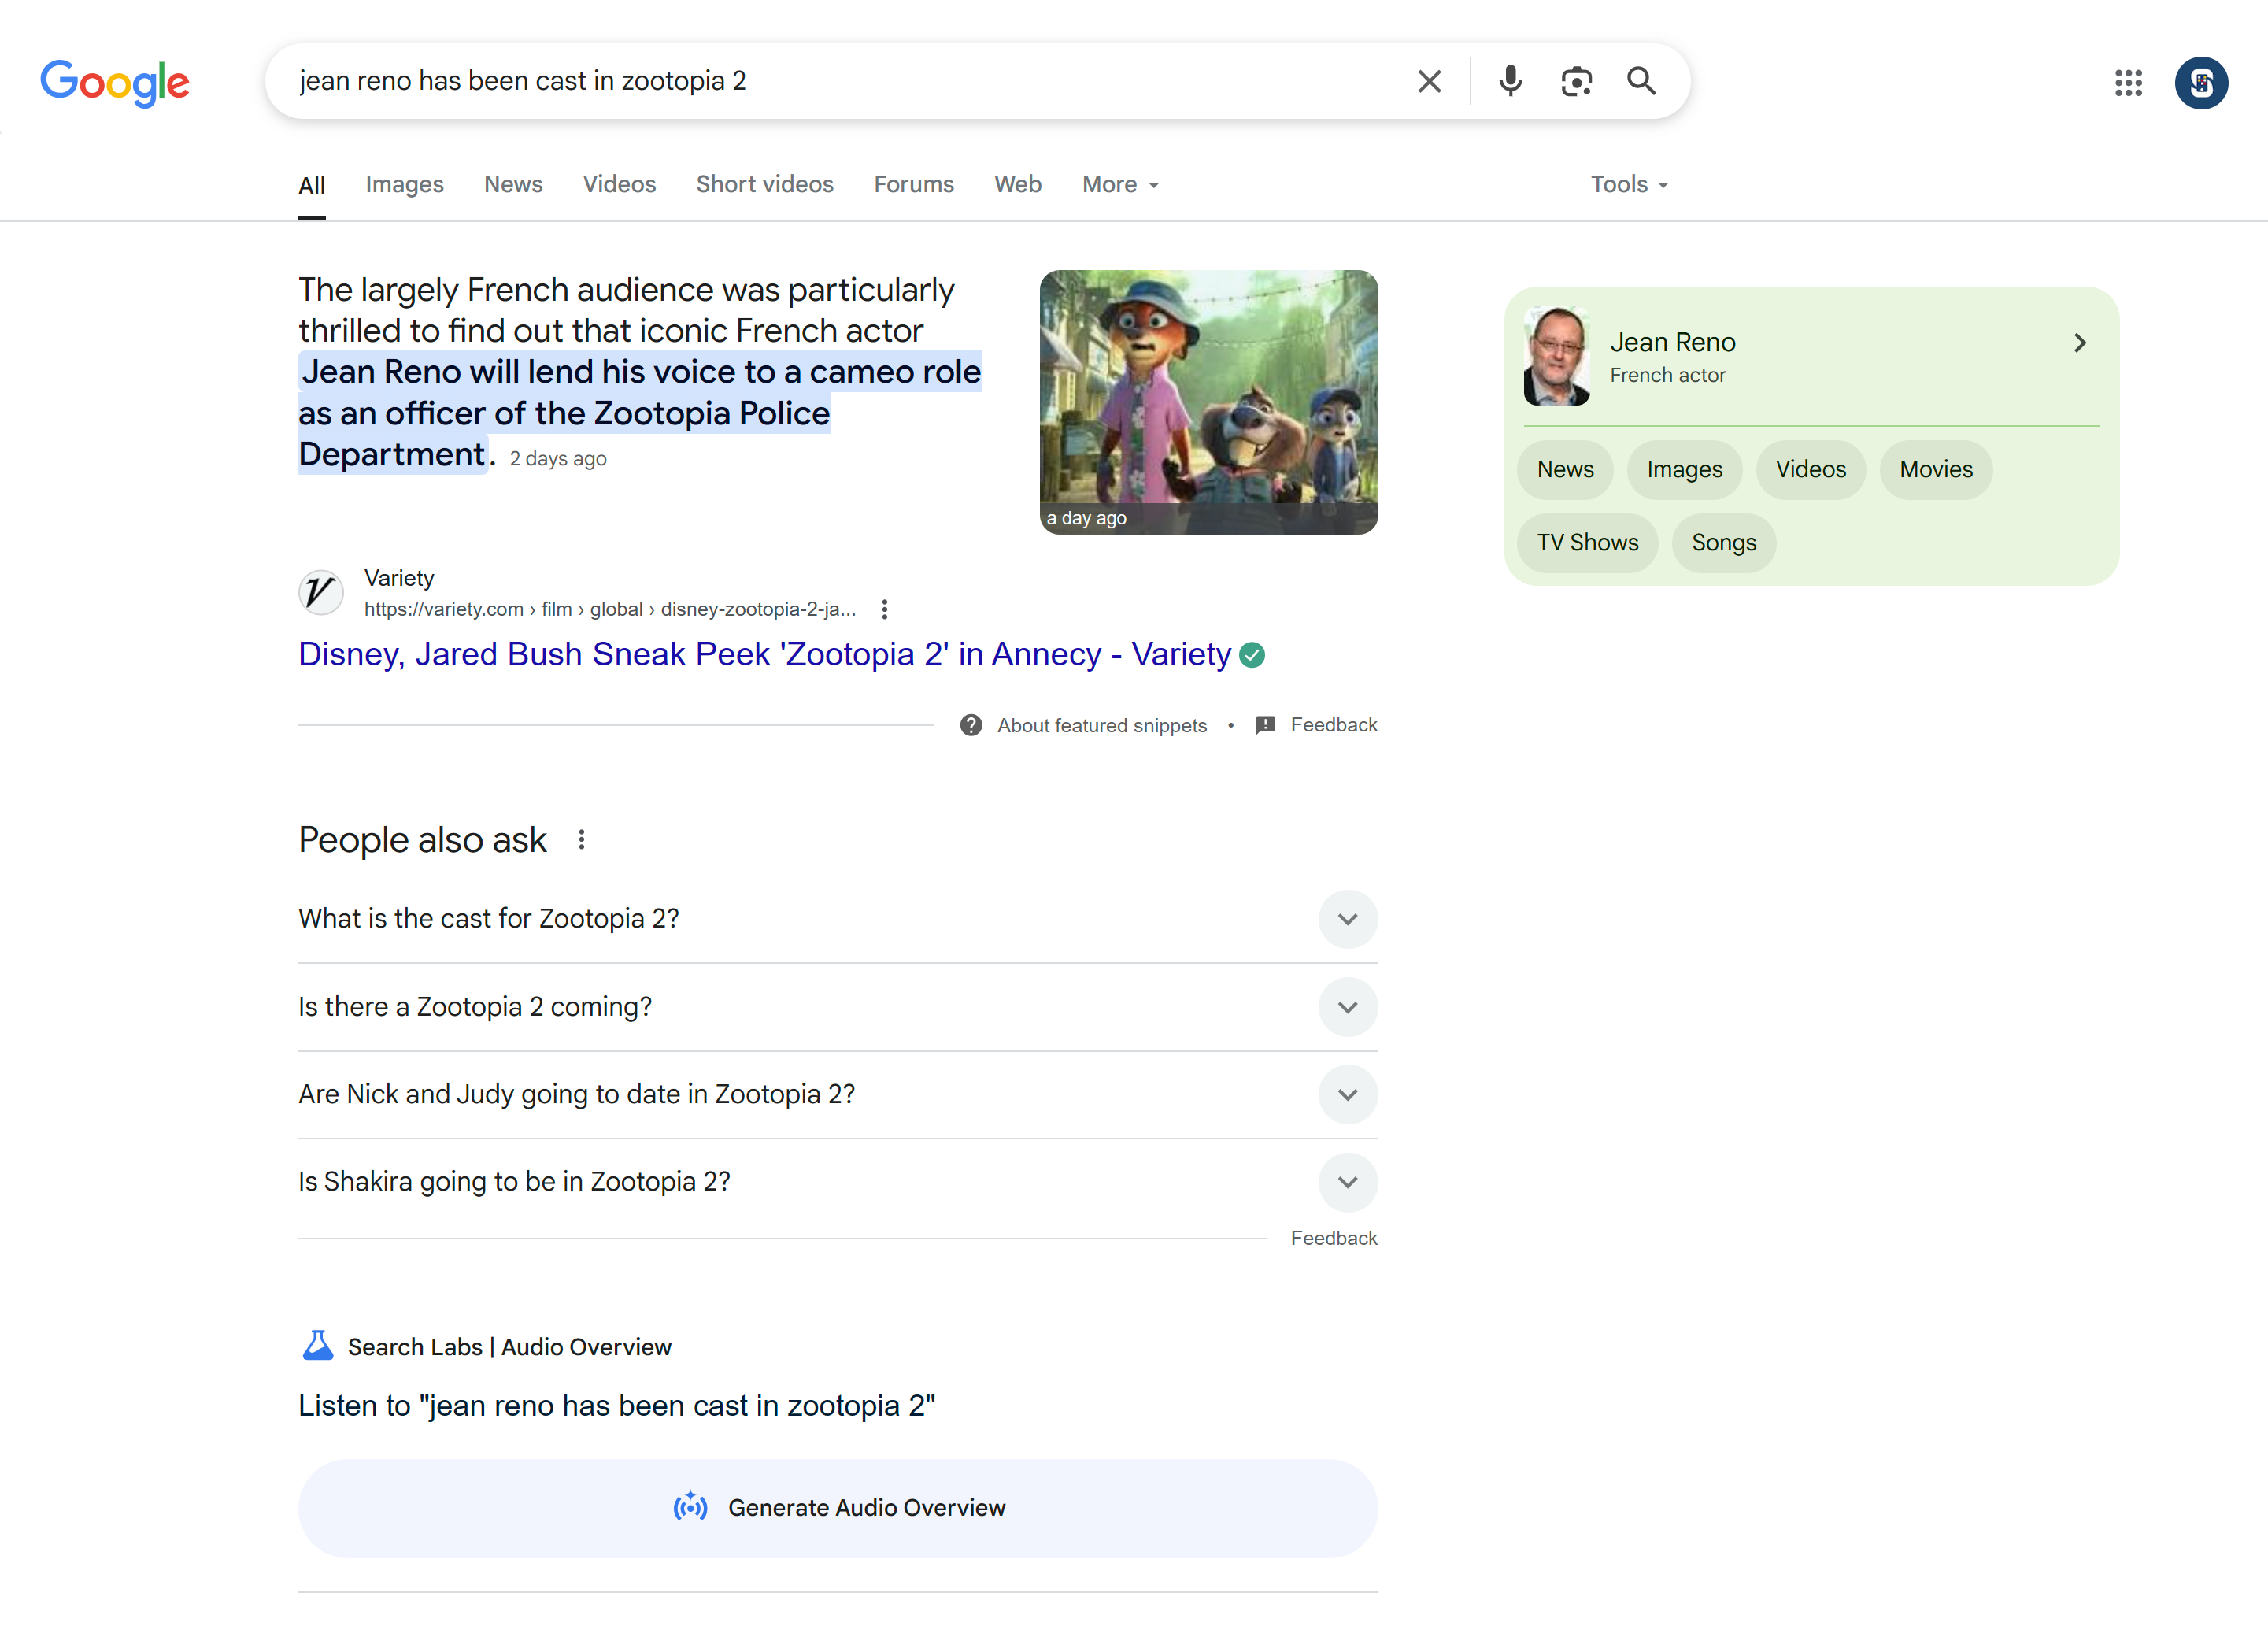Open Jean Reno panel via chevron arrow
Screen dimensions: 2268x1637
click(2080, 343)
